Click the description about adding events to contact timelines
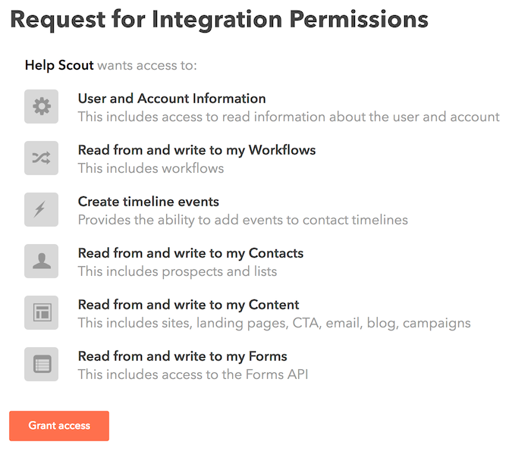Screen dimensions: 509x451 pyautogui.click(x=243, y=220)
